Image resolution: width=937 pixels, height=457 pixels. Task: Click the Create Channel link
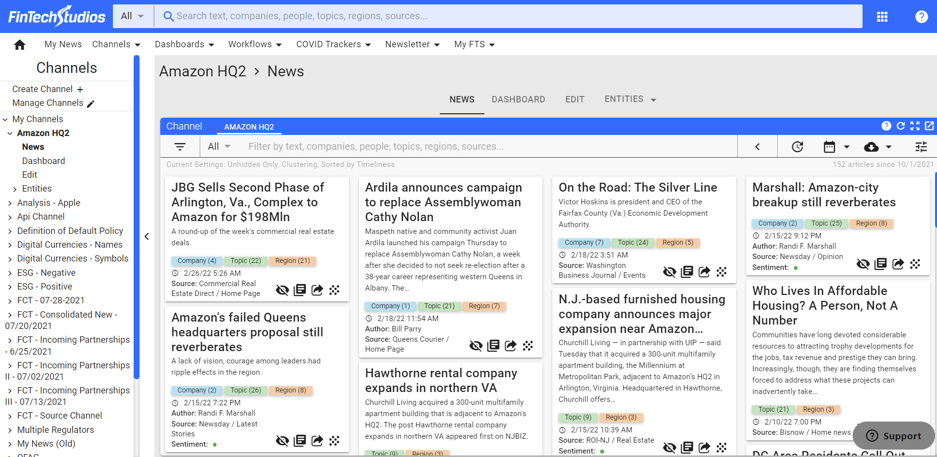click(42, 89)
